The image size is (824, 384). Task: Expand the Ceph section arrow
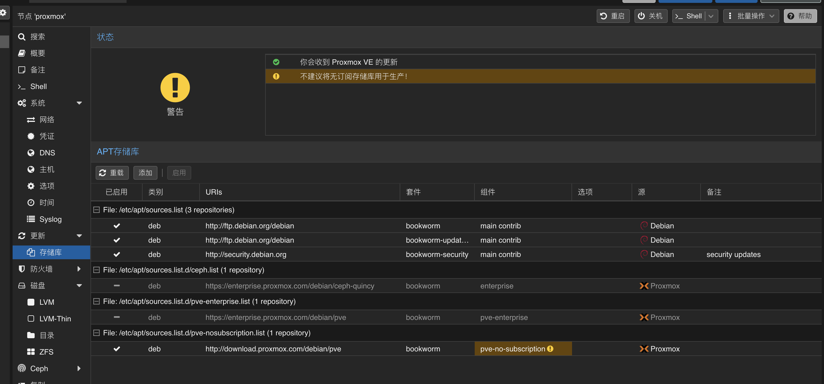click(79, 368)
